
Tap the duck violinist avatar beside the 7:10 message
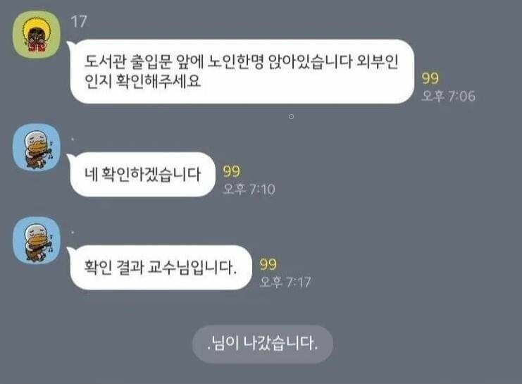[37, 147]
